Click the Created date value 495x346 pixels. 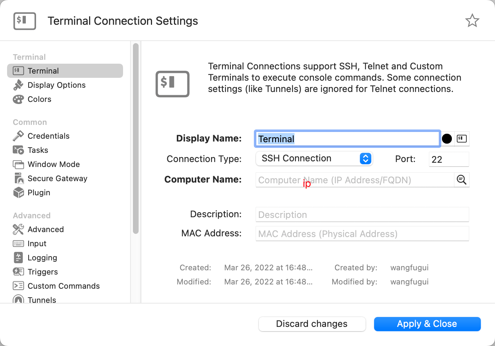268,267
